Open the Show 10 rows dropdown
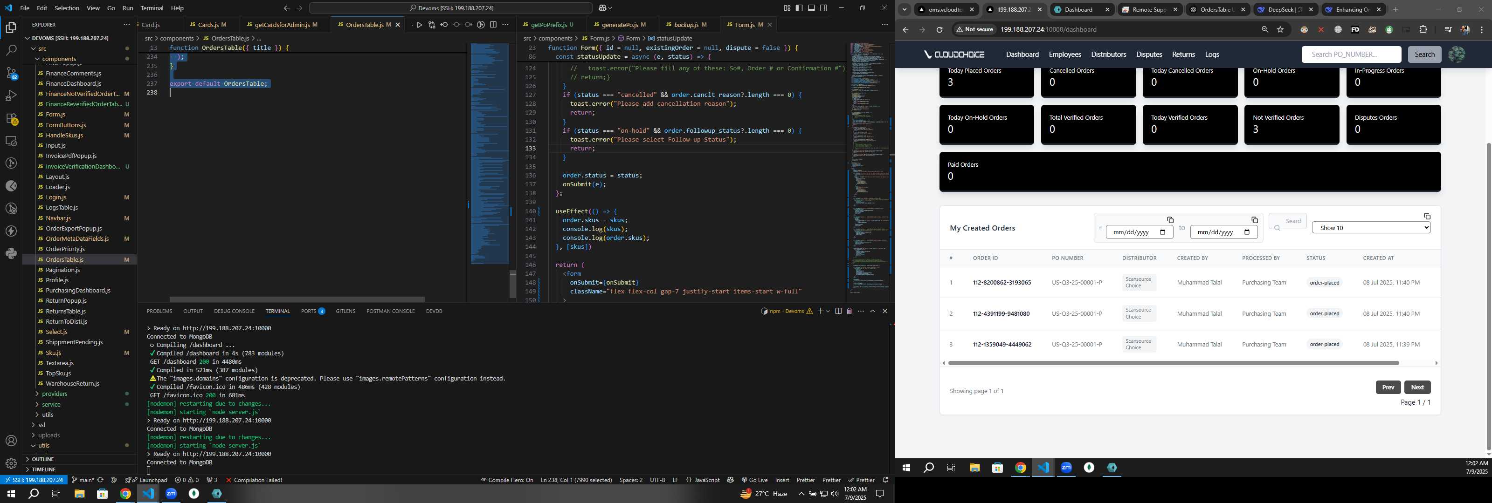This screenshot has height=503, width=1492. [1371, 228]
